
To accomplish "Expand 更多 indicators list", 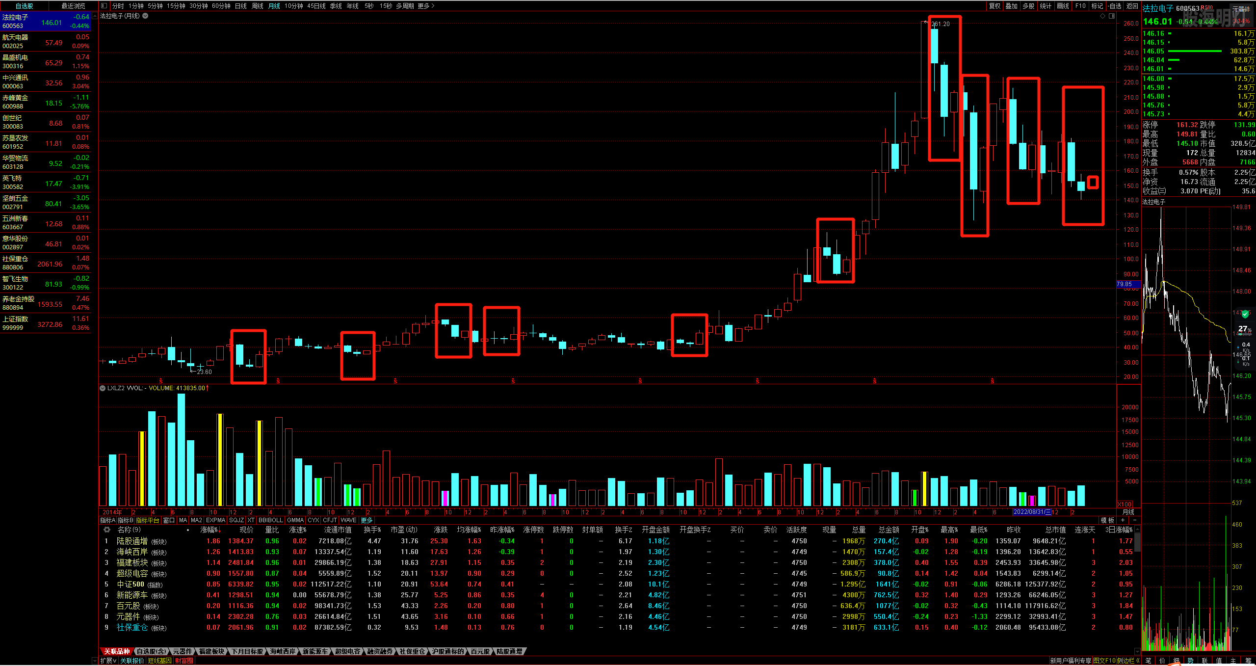I will [x=366, y=520].
